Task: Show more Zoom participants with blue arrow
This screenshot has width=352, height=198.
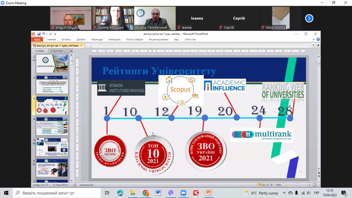Action: 309,18
